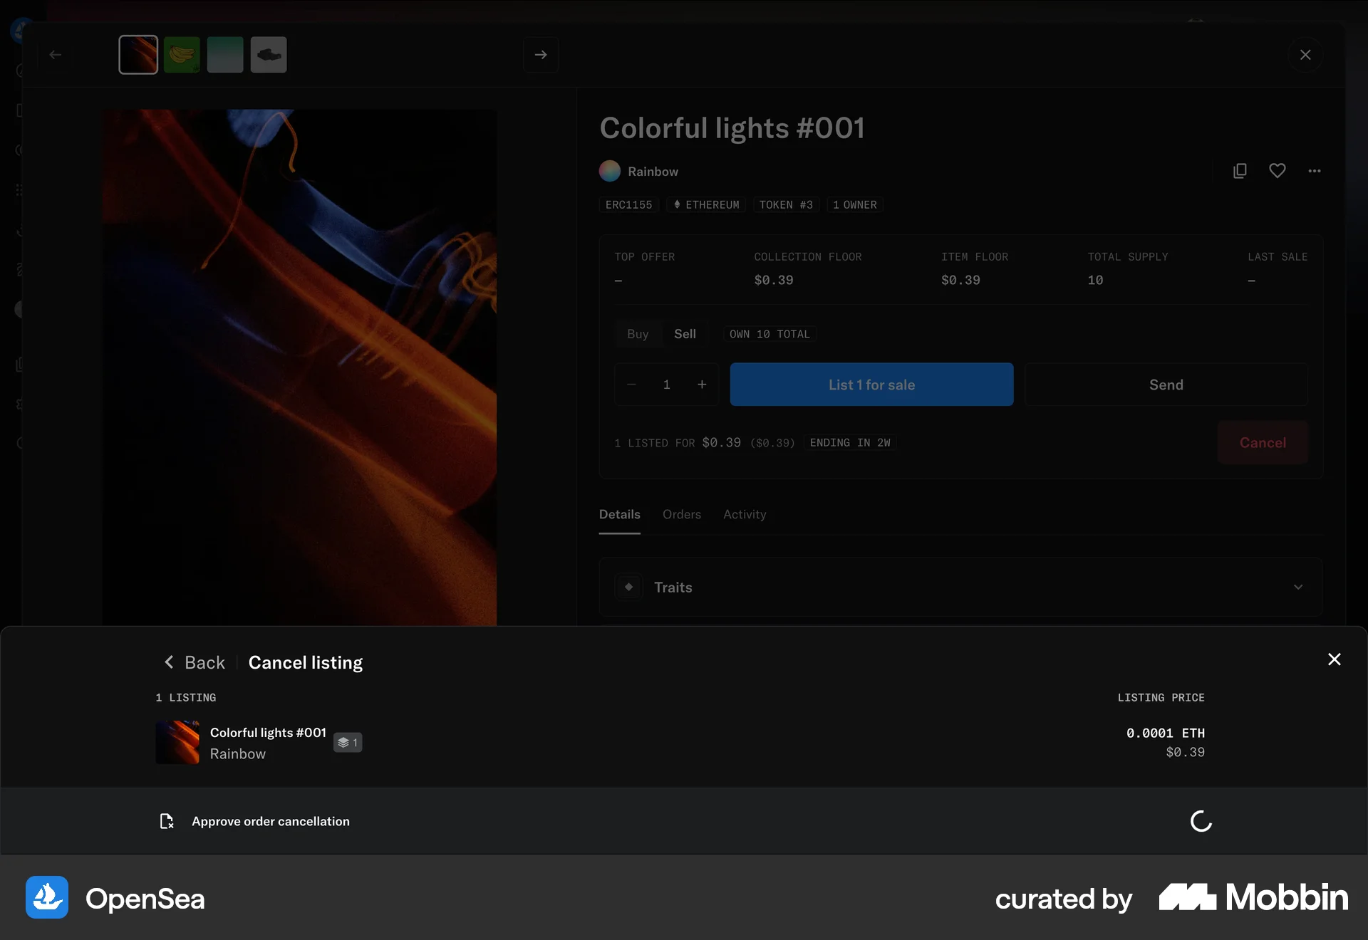Copy the item link using the copy icon
This screenshot has width=1368, height=940.
point(1240,171)
